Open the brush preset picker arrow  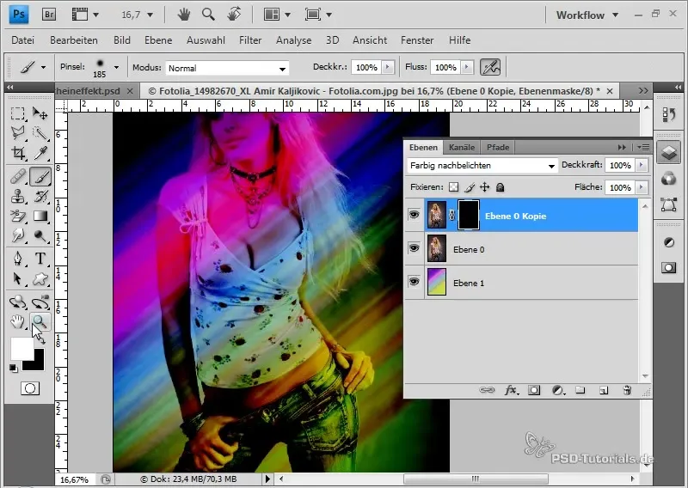(116, 68)
